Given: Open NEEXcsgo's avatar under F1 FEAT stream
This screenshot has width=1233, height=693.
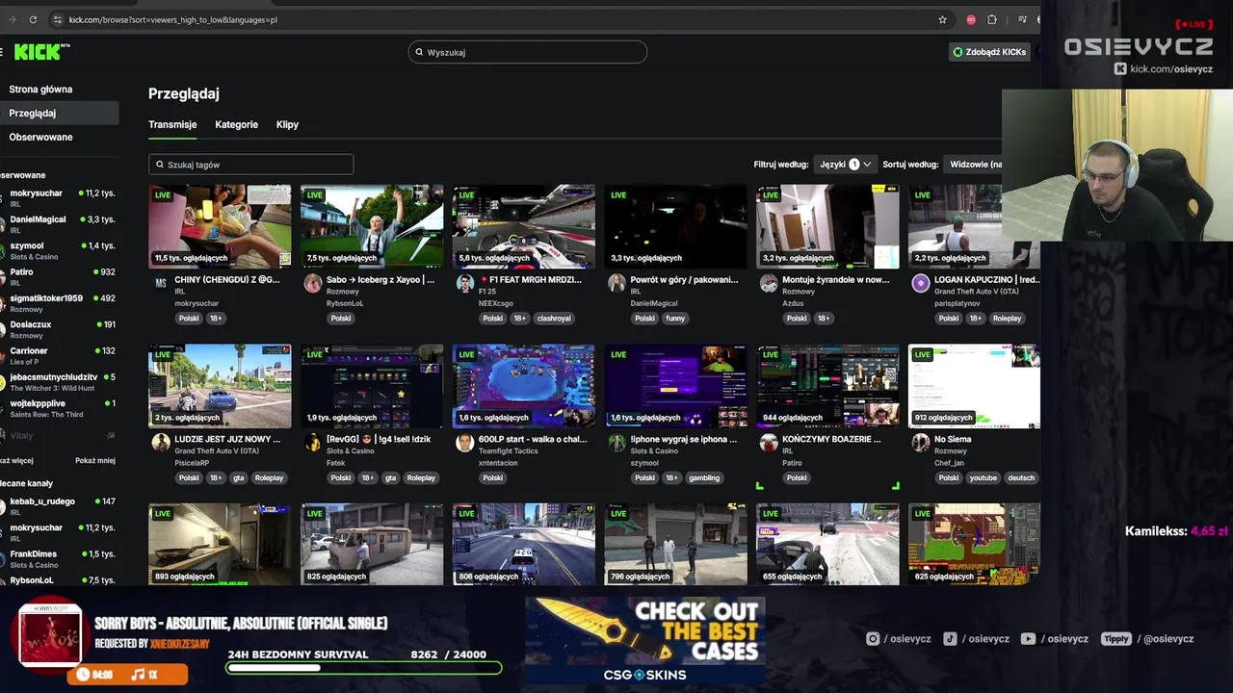Looking at the screenshot, I should click(x=465, y=283).
